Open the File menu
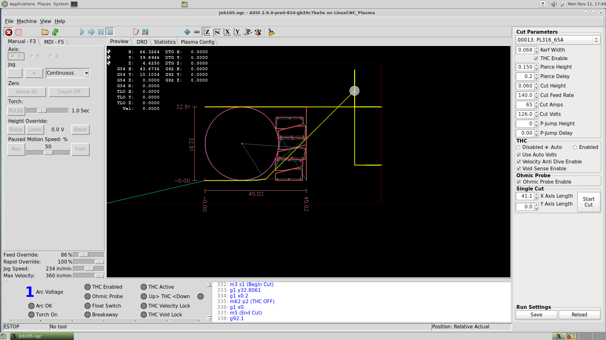This screenshot has width=606, height=340. (x=9, y=21)
